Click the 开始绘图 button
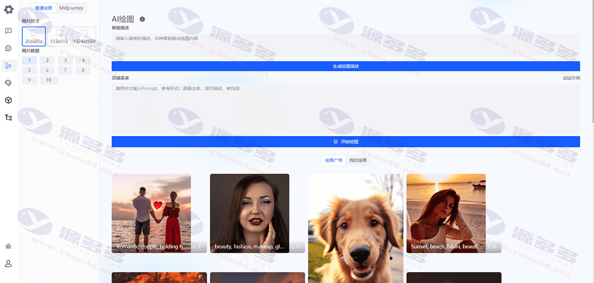The image size is (594, 283). [346, 141]
